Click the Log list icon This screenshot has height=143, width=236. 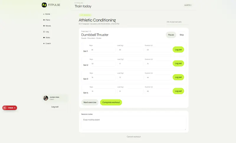click(44, 32)
